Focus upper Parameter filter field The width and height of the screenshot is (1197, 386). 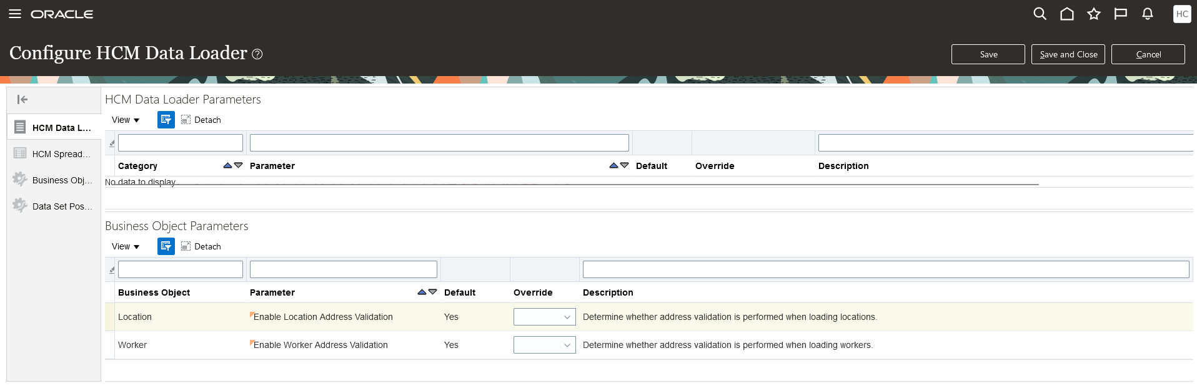[439, 143]
